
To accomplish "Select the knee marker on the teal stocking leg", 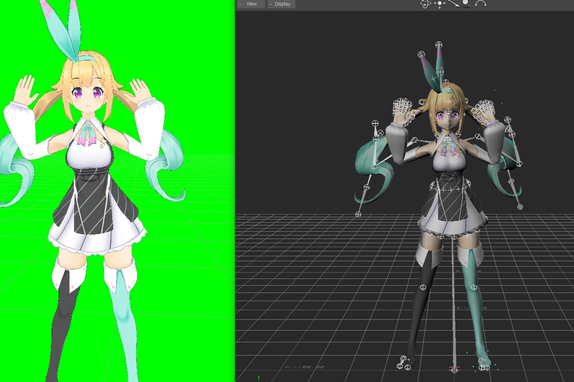I will [x=474, y=287].
